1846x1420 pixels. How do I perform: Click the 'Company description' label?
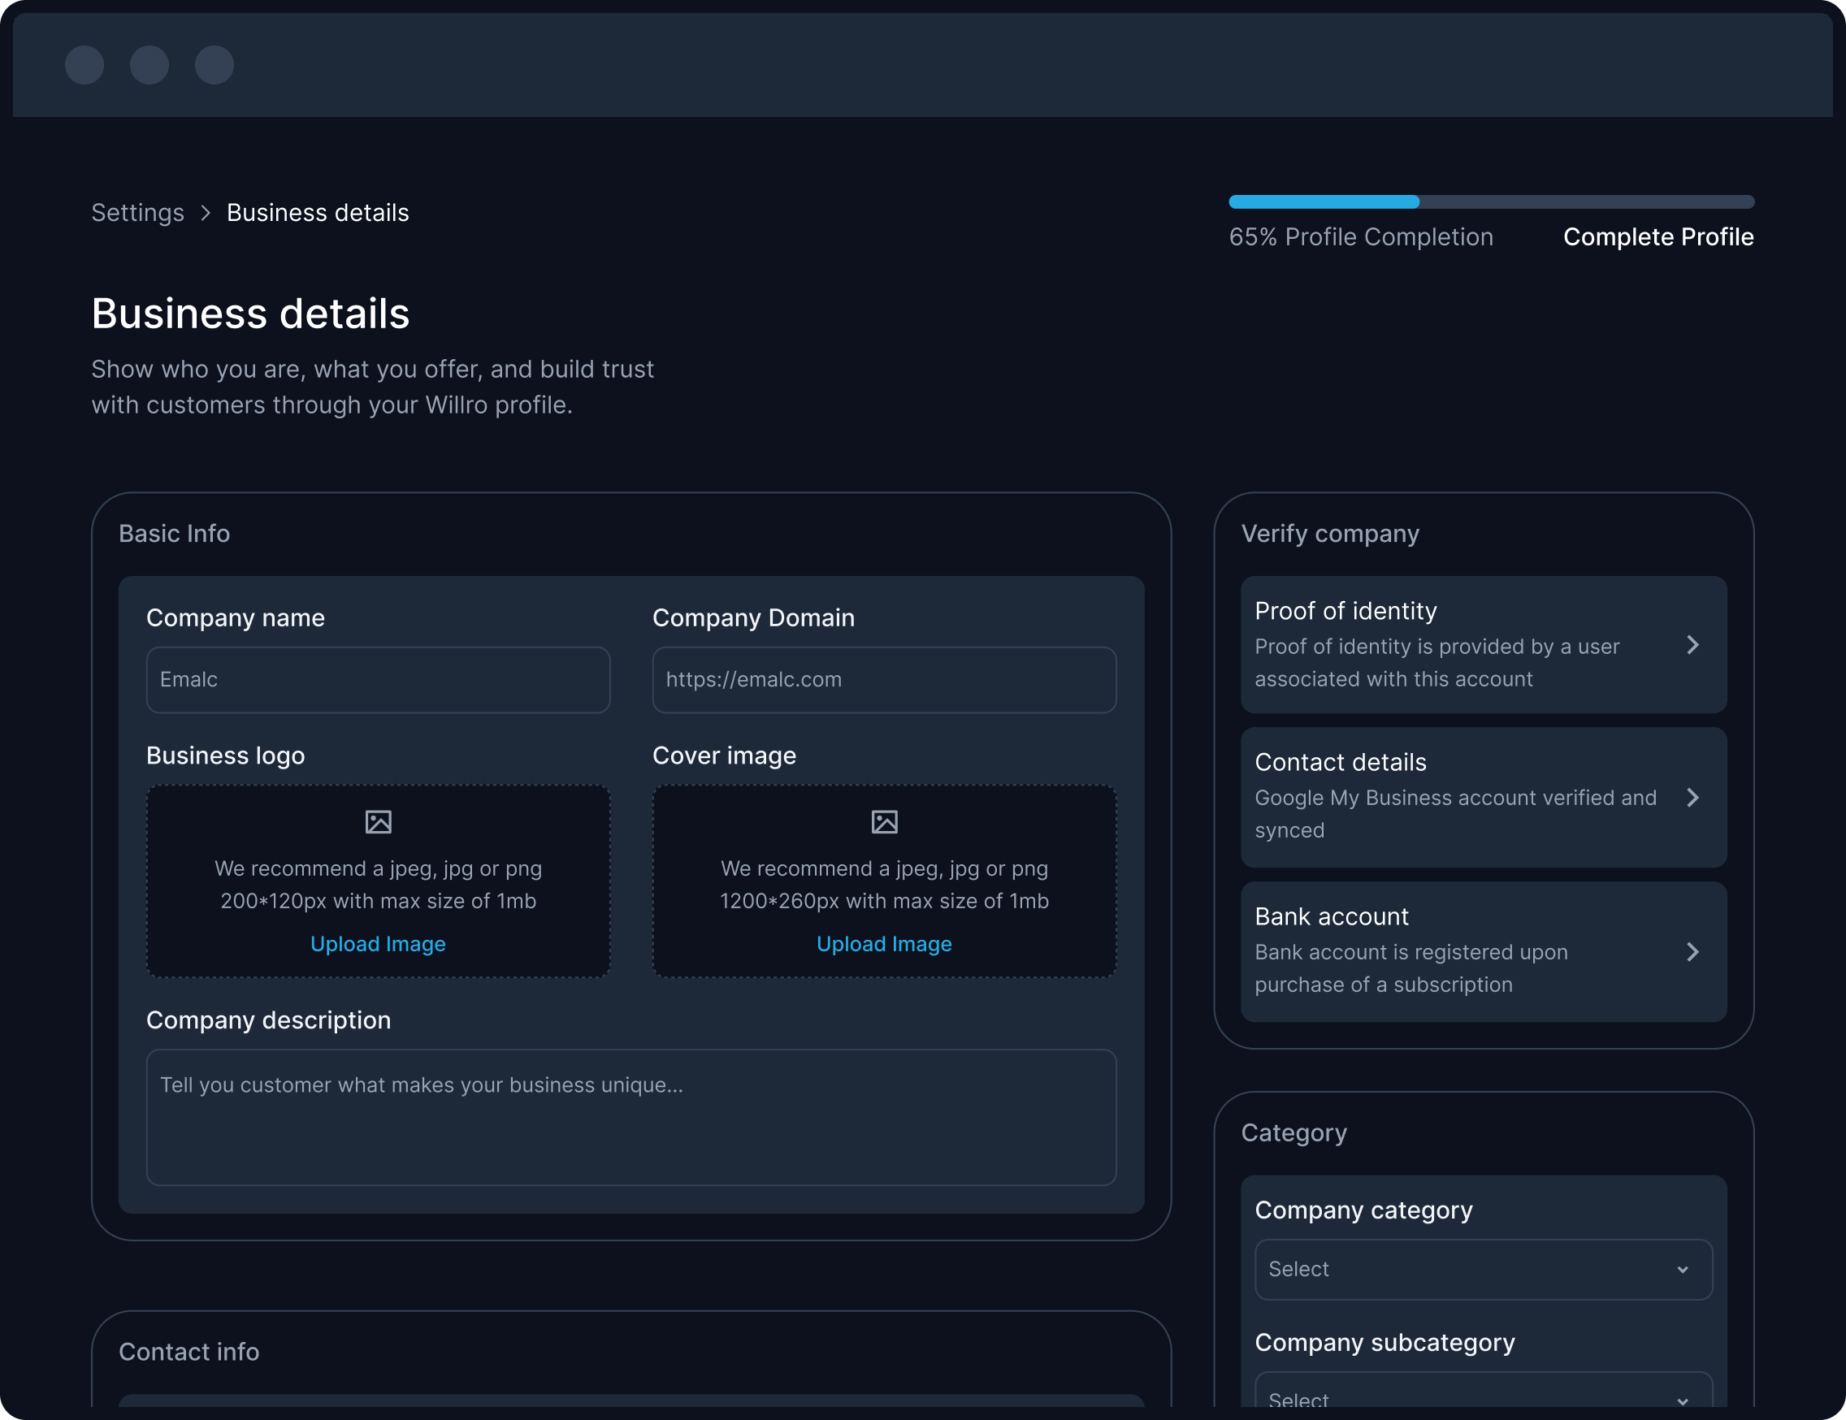[x=268, y=1020]
